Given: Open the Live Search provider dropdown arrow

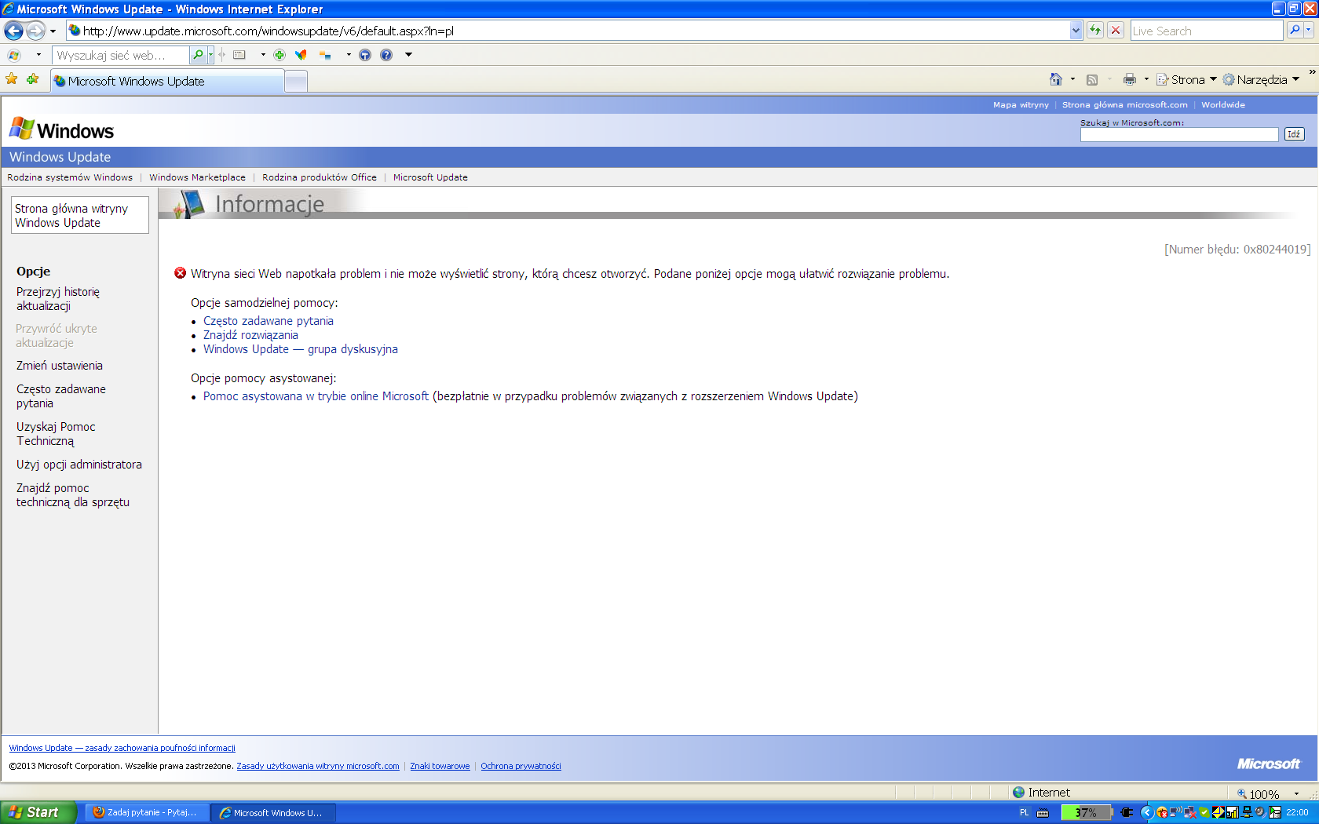Looking at the screenshot, I should 1309,31.
